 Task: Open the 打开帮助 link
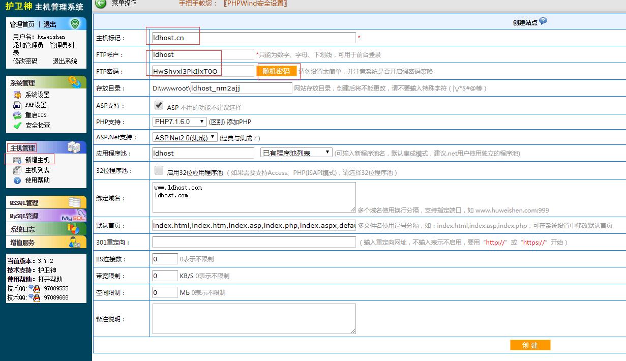coord(50,279)
